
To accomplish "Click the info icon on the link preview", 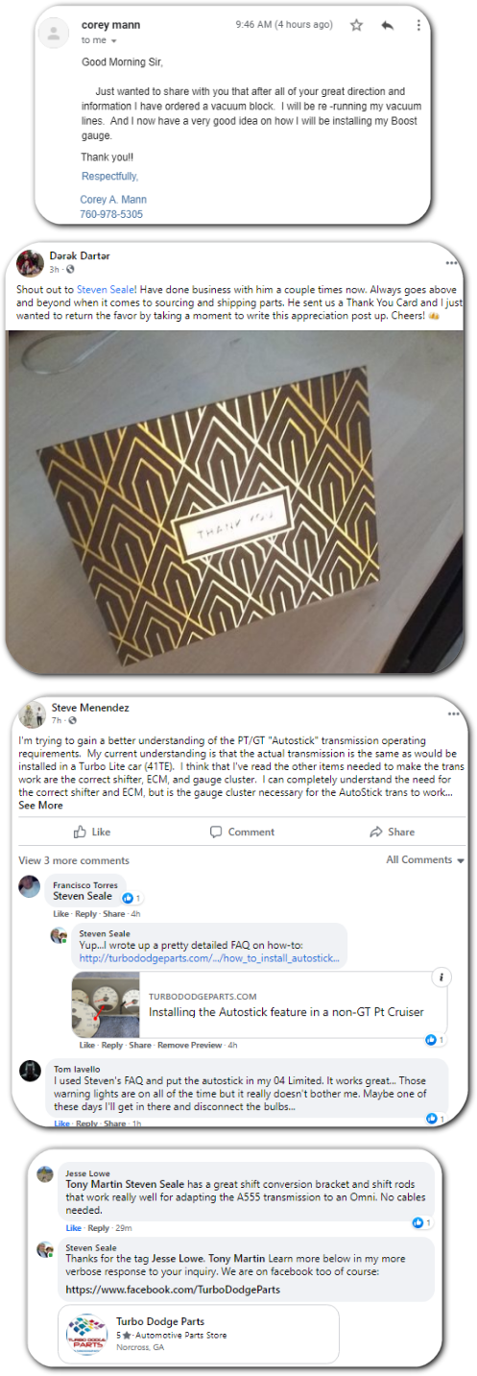I will (x=441, y=978).
